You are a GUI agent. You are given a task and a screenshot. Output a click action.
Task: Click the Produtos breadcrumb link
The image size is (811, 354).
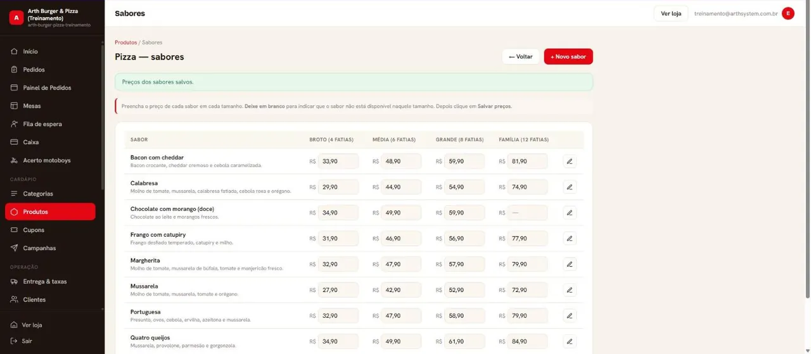point(125,42)
